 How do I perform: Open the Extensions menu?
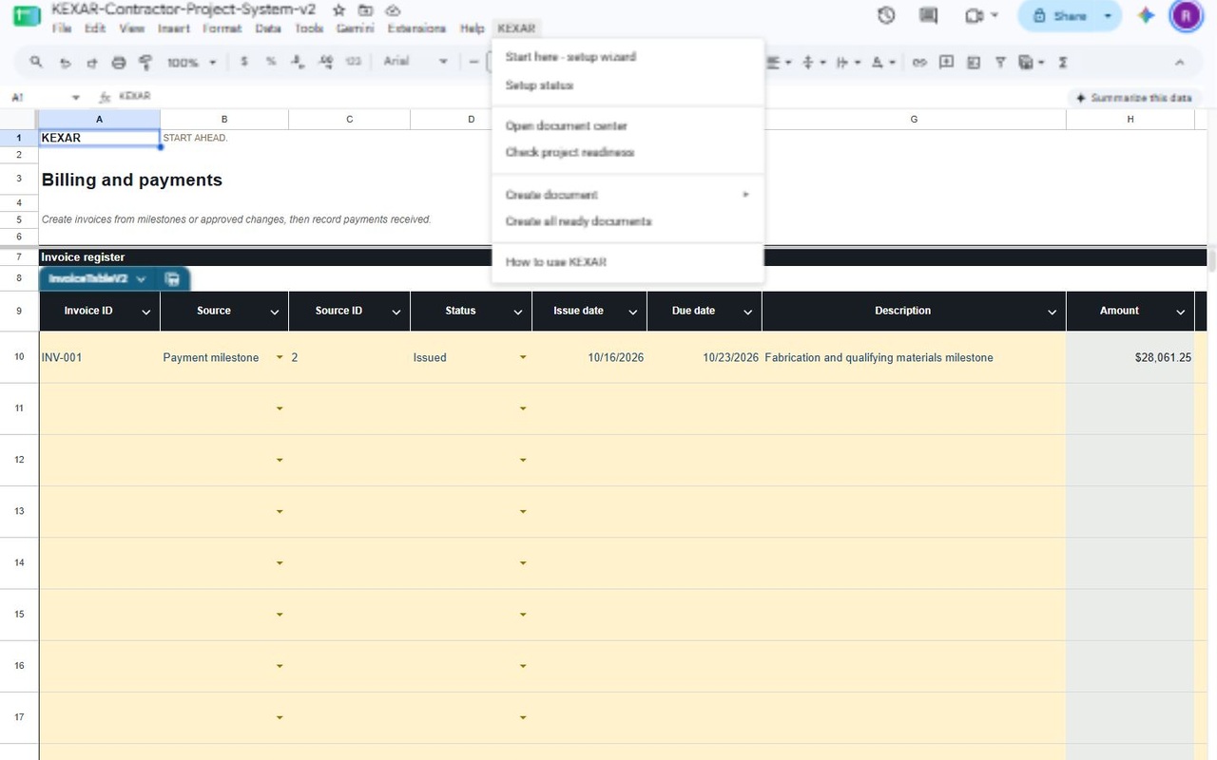click(x=416, y=28)
